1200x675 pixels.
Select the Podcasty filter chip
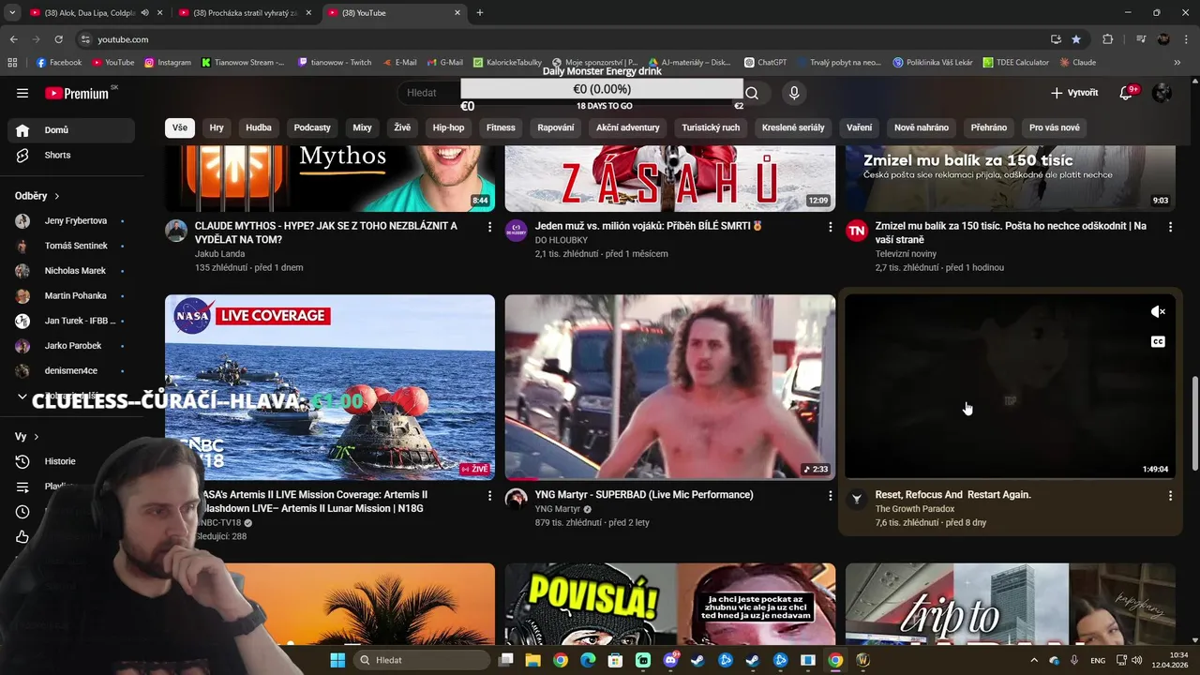tap(312, 127)
